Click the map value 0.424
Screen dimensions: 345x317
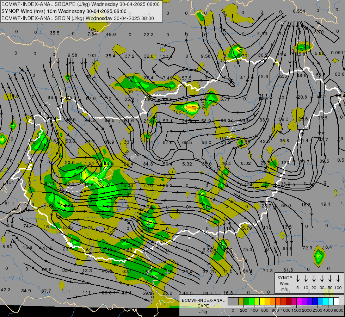tap(246, 185)
